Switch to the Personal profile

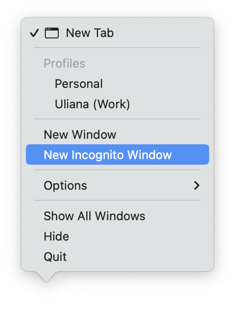117,84
